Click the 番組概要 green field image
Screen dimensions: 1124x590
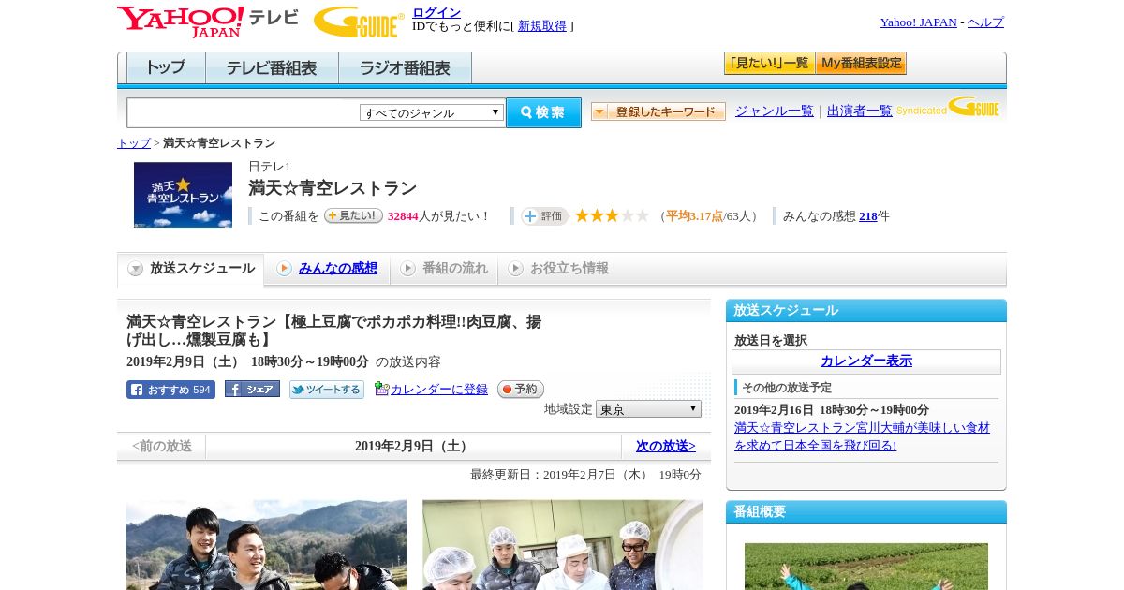866,567
